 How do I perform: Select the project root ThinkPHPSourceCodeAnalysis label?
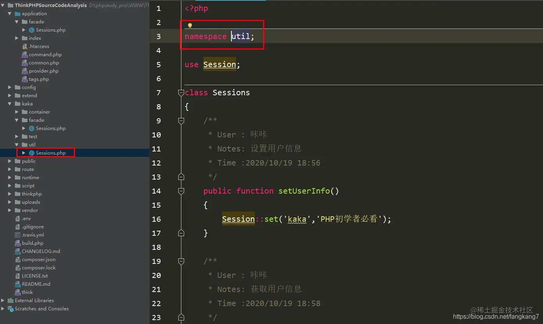tap(51, 5)
